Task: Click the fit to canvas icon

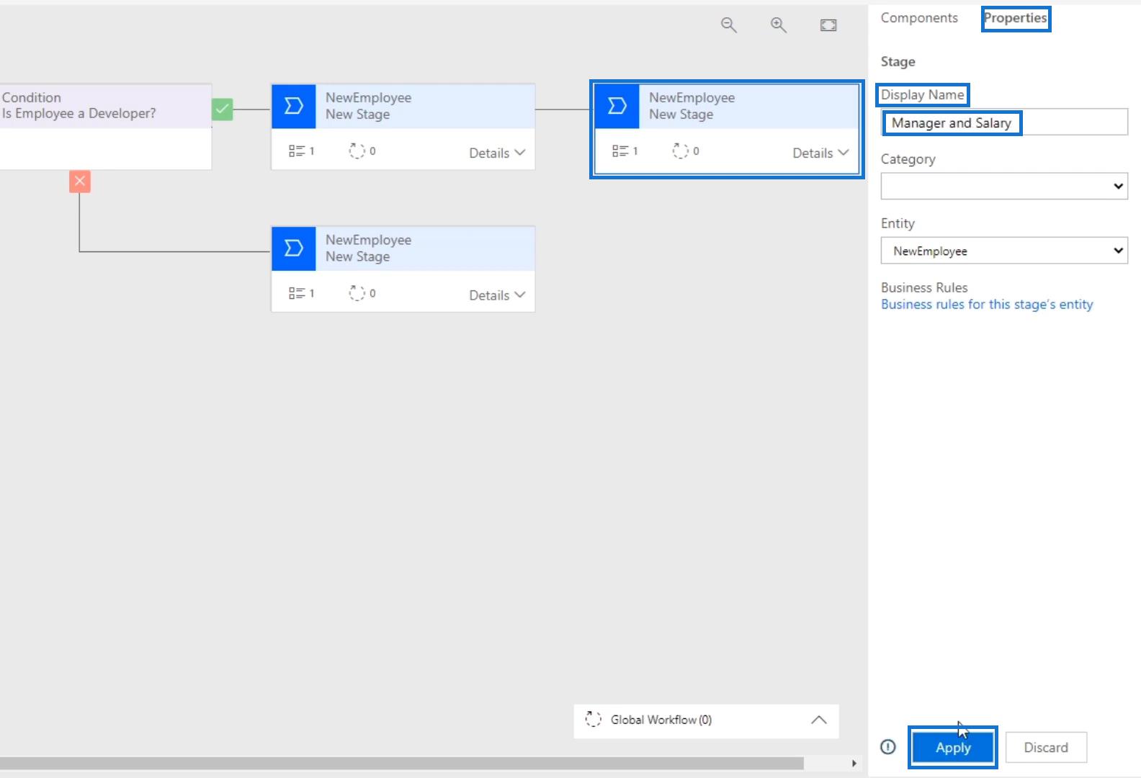Action: (x=828, y=25)
